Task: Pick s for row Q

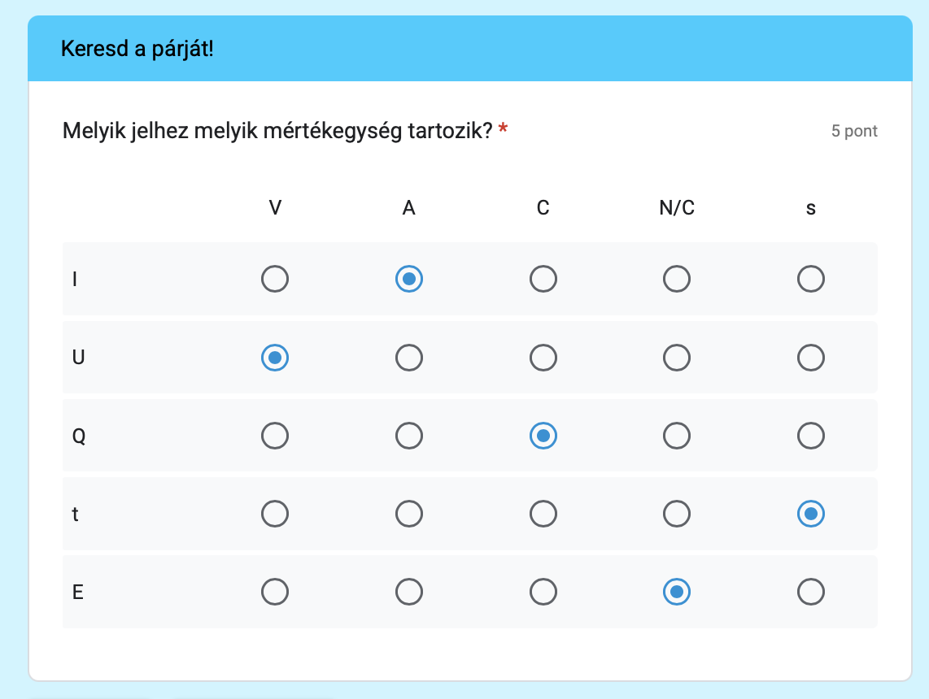Action: click(811, 436)
